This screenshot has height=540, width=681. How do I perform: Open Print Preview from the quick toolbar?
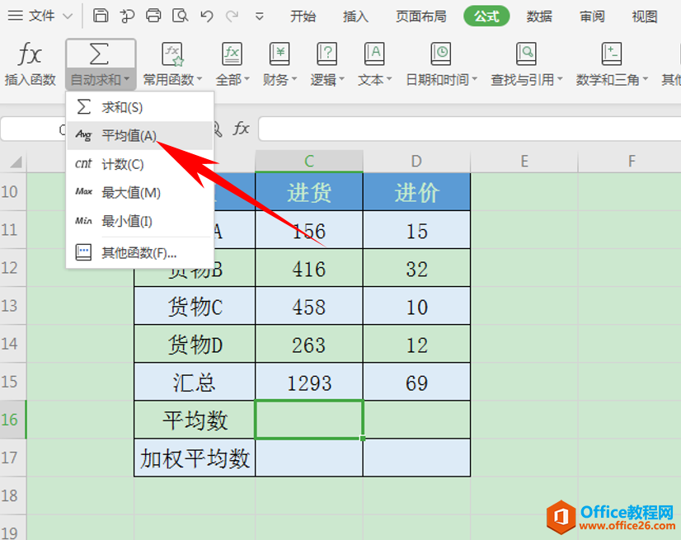click(x=180, y=16)
